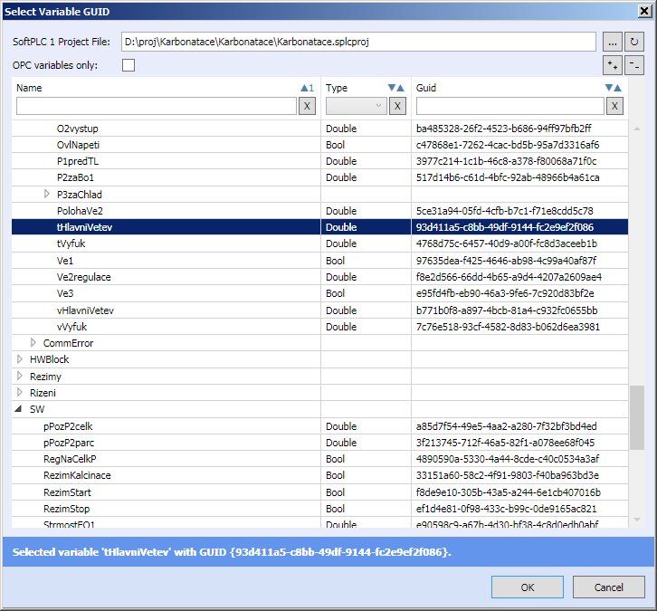Image resolution: width=657 pixels, height=611 pixels.
Task: Expand the HWBlock tree node
Action: 21,359
